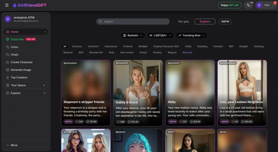Viewport: 278px width, 152px height.
Task: Click the GirlfriendGPT flame logo
Action: click(x=15, y=5)
